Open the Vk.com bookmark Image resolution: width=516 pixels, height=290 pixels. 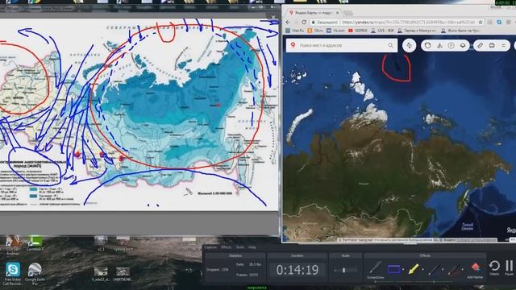pyautogui.click(x=335, y=31)
